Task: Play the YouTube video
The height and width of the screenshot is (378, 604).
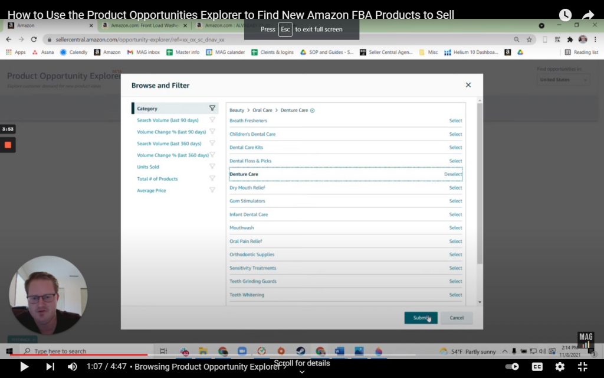Action: coord(24,366)
